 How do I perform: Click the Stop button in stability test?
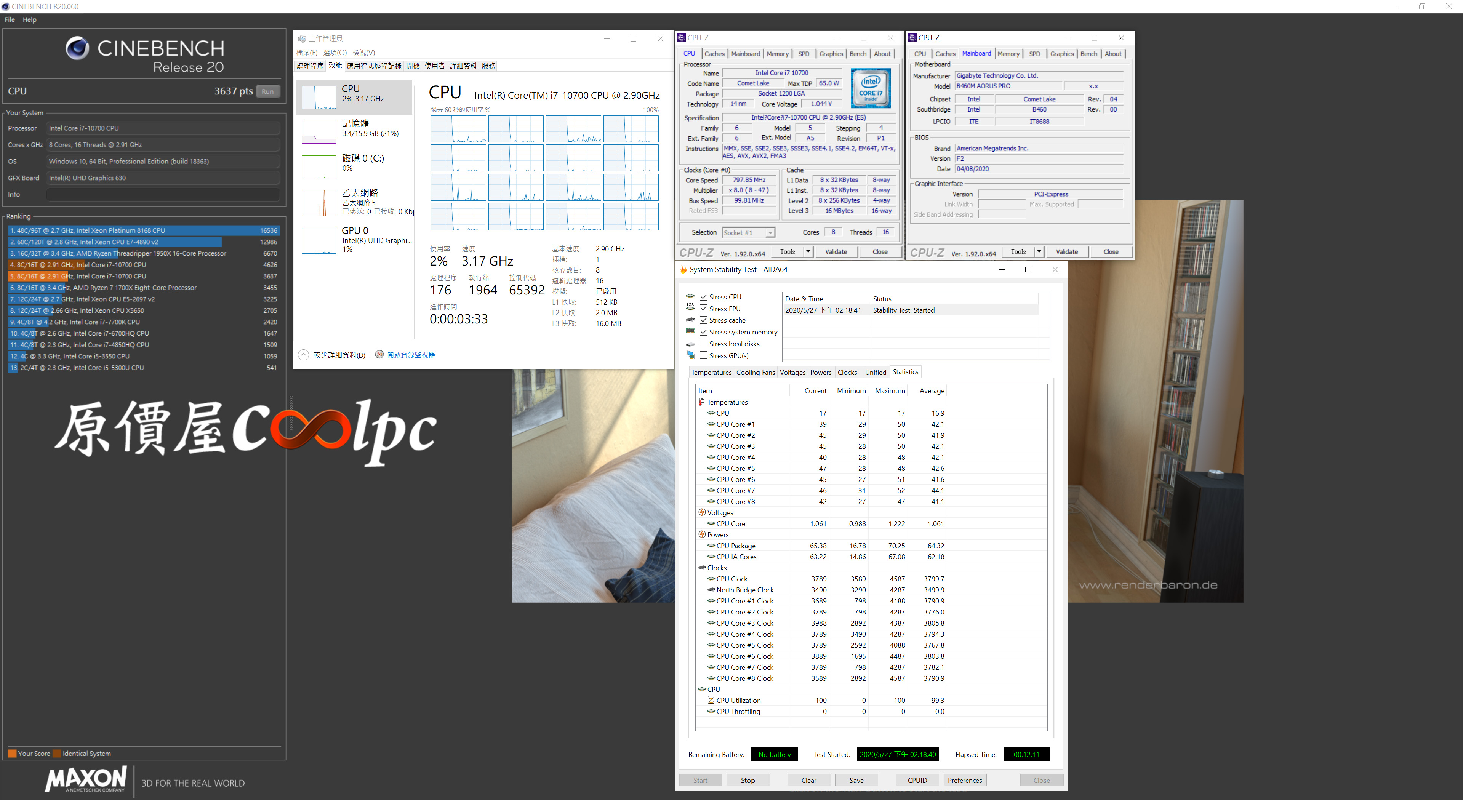[748, 780]
